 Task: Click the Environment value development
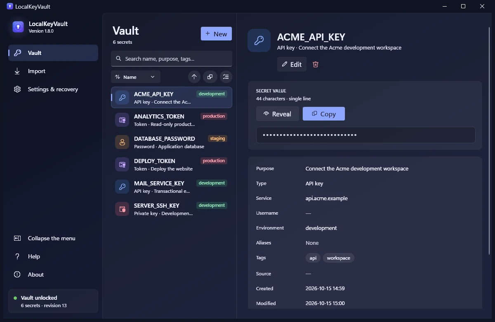coord(321,228)
